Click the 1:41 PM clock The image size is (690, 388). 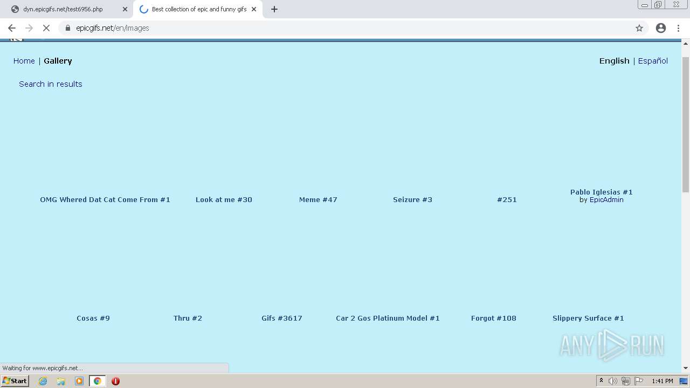point(662,381)
